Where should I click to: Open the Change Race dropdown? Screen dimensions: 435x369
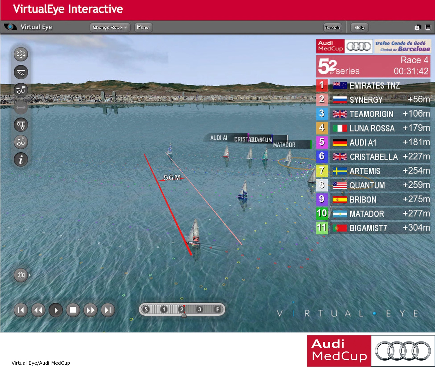point(110,28)
